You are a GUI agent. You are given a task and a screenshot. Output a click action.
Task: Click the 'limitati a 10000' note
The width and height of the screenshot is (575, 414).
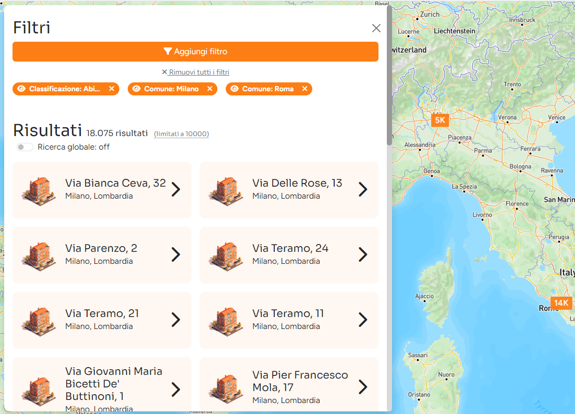(x=181, y=134)
